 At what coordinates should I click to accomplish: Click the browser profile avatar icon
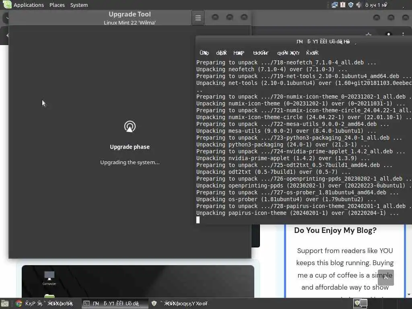coord(389,35)
